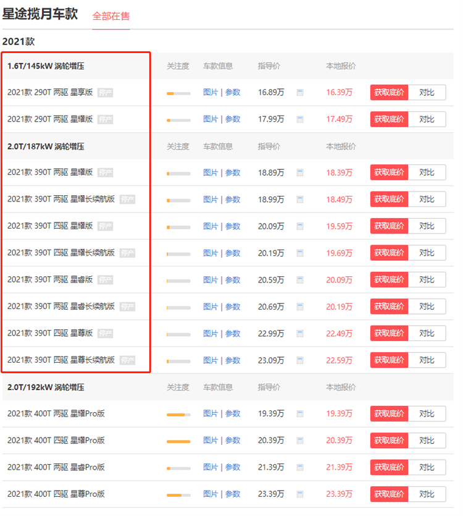Viewport: 463px width, 516px height.
Task: Click calculator icon beside 23.09万
Action: [300, 360]
